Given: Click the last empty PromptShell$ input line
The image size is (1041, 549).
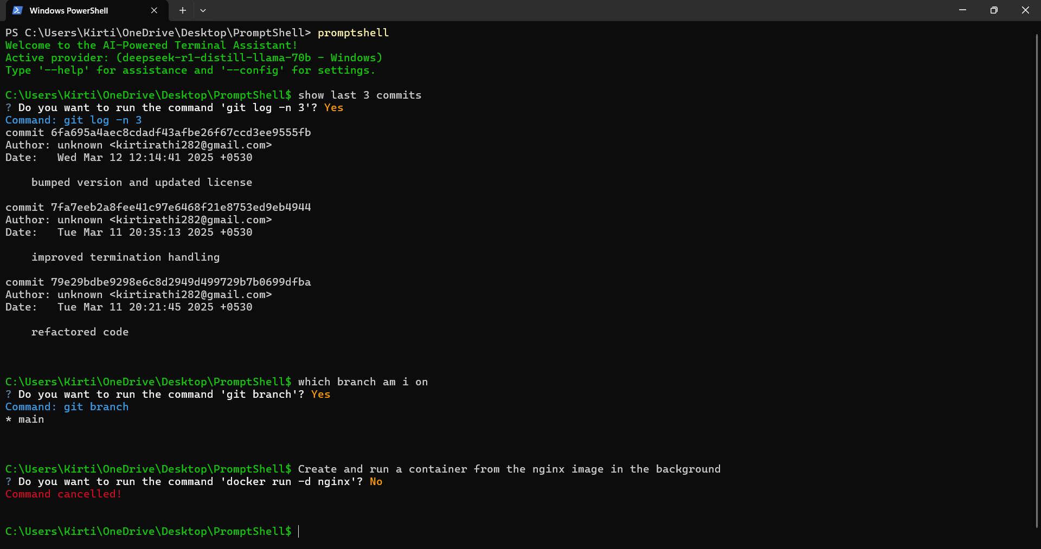Looking at the screenshot, I should click(x=152, y=532).
